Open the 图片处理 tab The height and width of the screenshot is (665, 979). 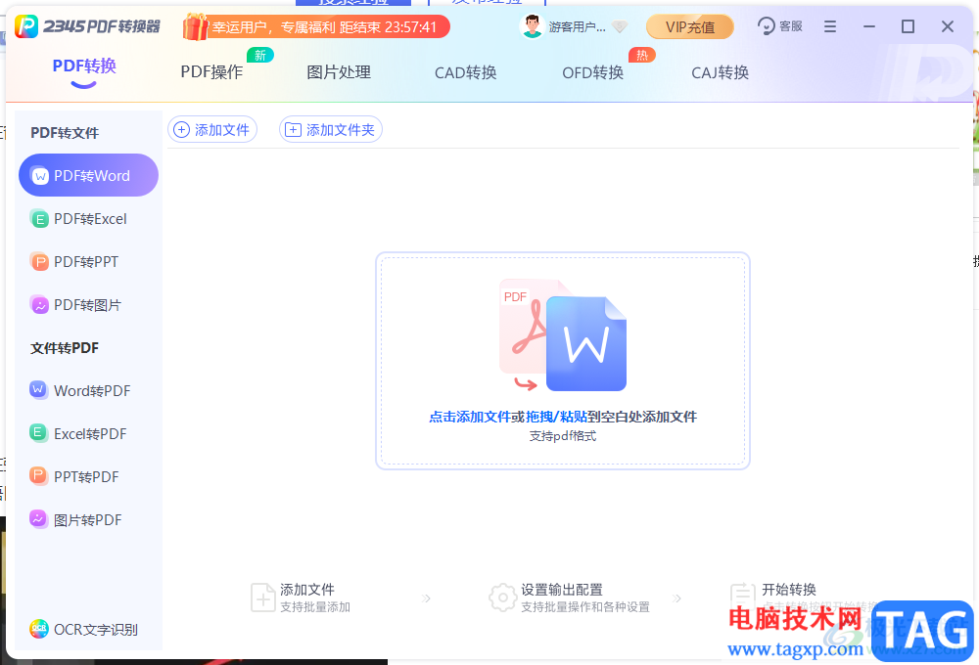point(339,72)
